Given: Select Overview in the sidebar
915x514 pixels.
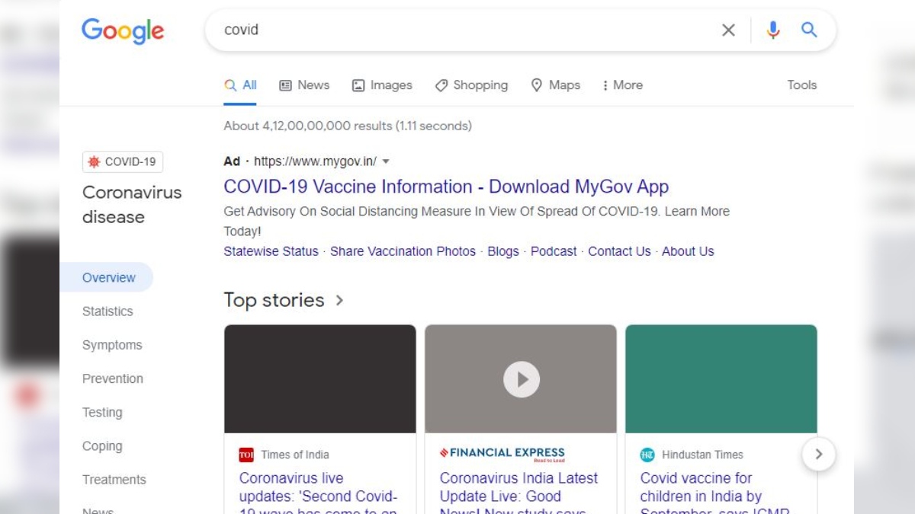Looking at the screenshot, I should click(107, 278).
